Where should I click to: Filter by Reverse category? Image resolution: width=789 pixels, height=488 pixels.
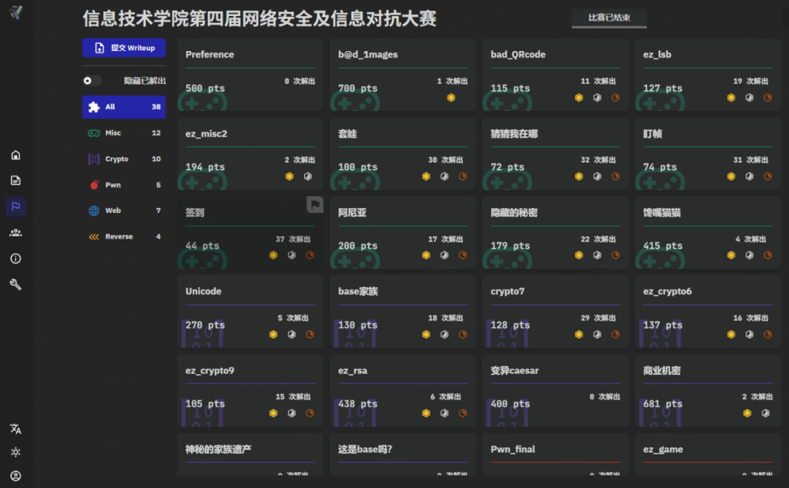[x=123, y=237]
